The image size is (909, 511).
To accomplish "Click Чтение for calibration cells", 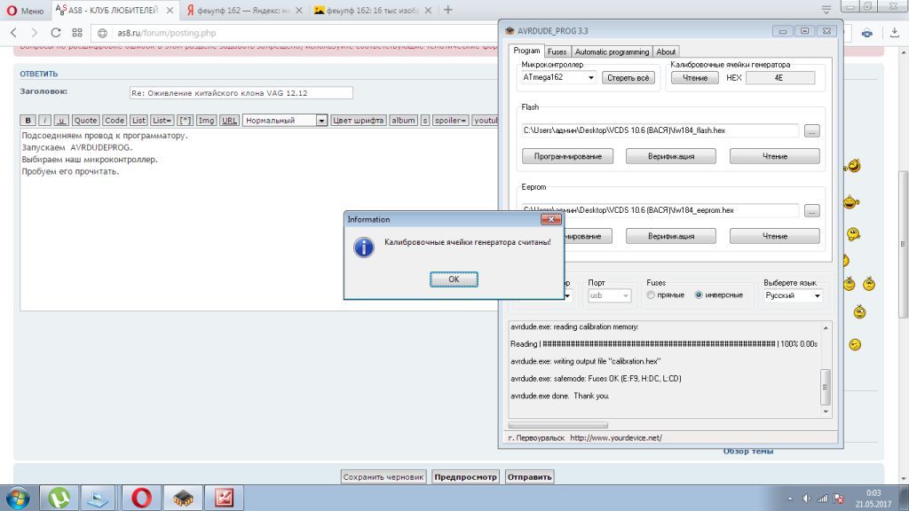I will tap(694, 78).
